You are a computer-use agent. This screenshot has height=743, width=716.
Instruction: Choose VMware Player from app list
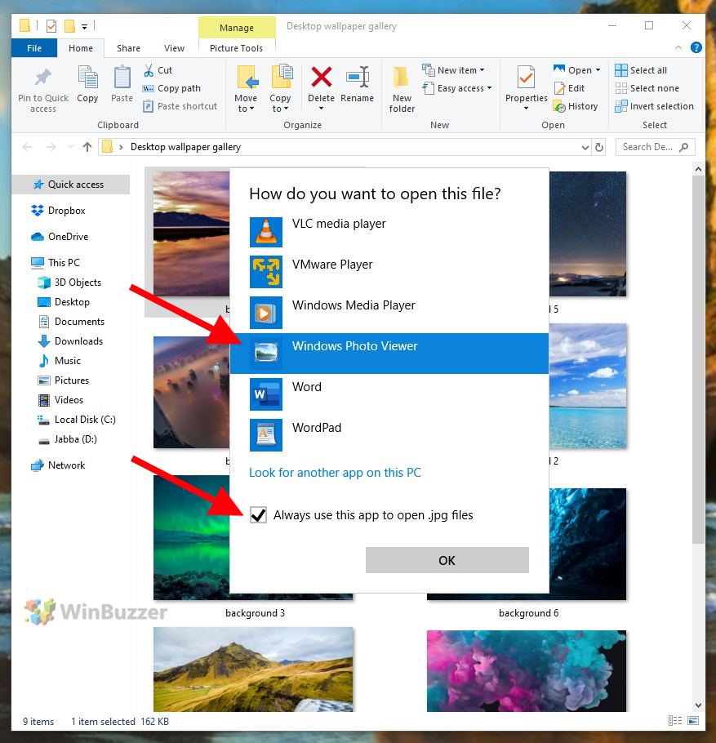389,272
